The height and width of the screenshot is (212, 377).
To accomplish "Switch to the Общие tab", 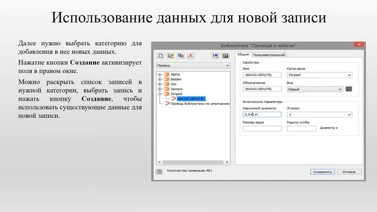I will point(243,54).
